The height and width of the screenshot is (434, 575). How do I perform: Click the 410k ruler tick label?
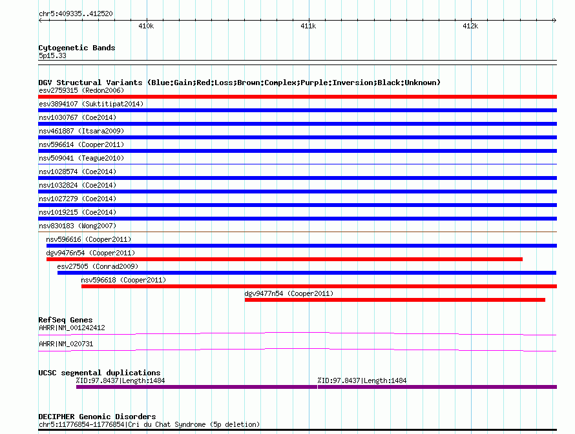click(146, 26)
